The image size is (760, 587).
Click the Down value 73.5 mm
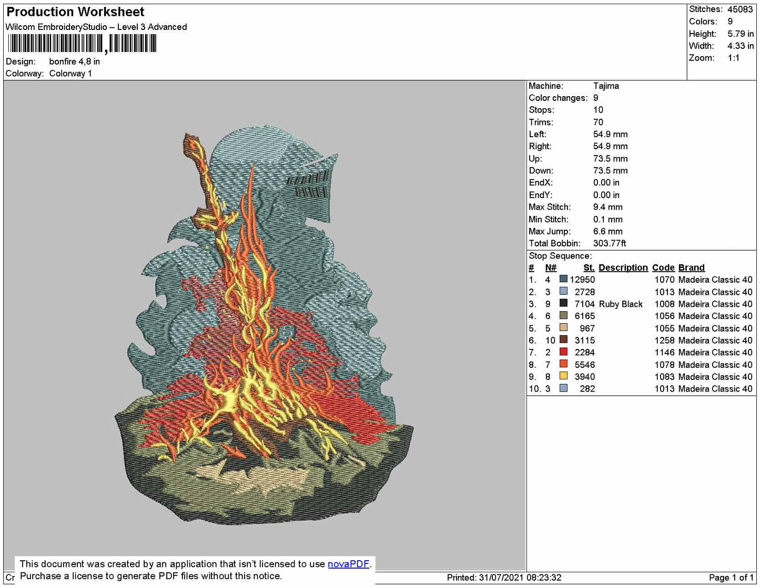point(610,170)
